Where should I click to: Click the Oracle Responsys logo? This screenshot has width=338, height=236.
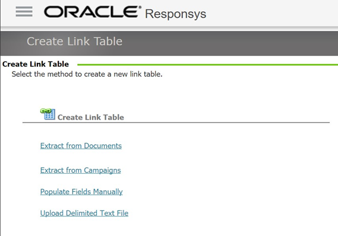(x=125, y=12)
